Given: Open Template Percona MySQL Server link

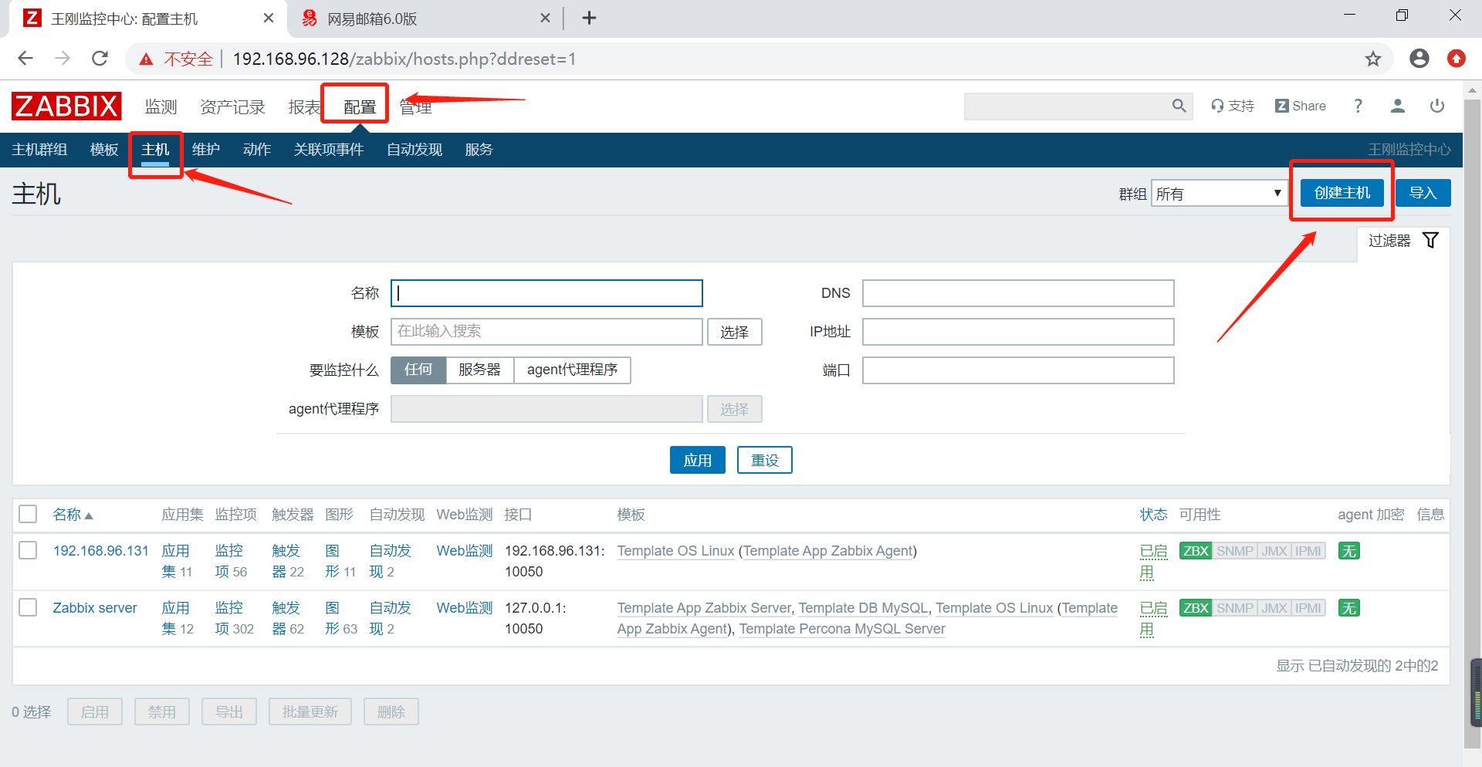Looking at the screenshot, I should tap(842, 629).
